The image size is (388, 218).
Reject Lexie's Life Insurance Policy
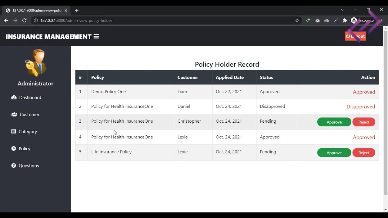pos(364,153)
